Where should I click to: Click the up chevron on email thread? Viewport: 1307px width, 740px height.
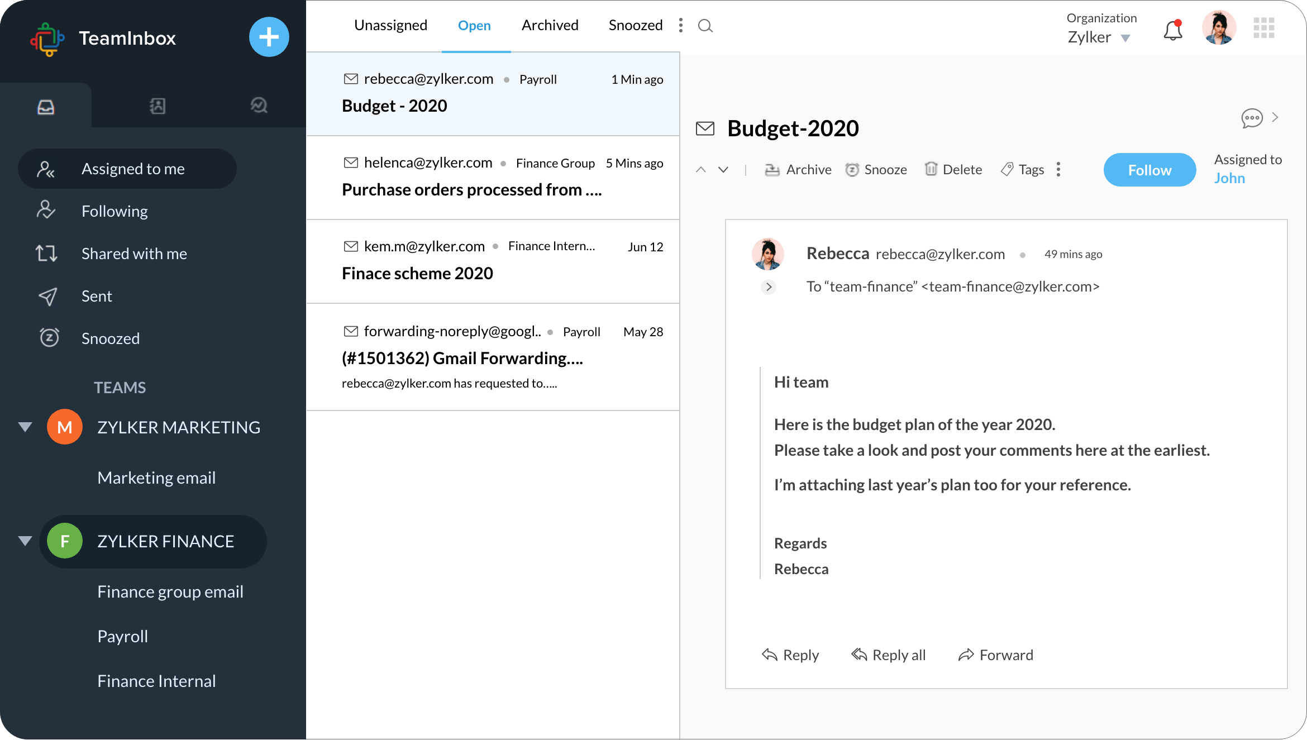(701, 170)
